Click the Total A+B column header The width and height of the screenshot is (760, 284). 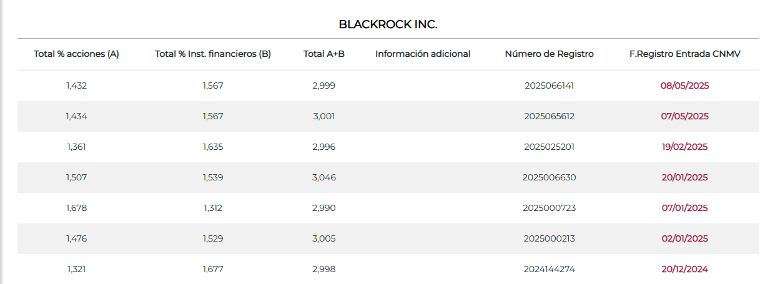pyautogui.click(x=324, y=54)
